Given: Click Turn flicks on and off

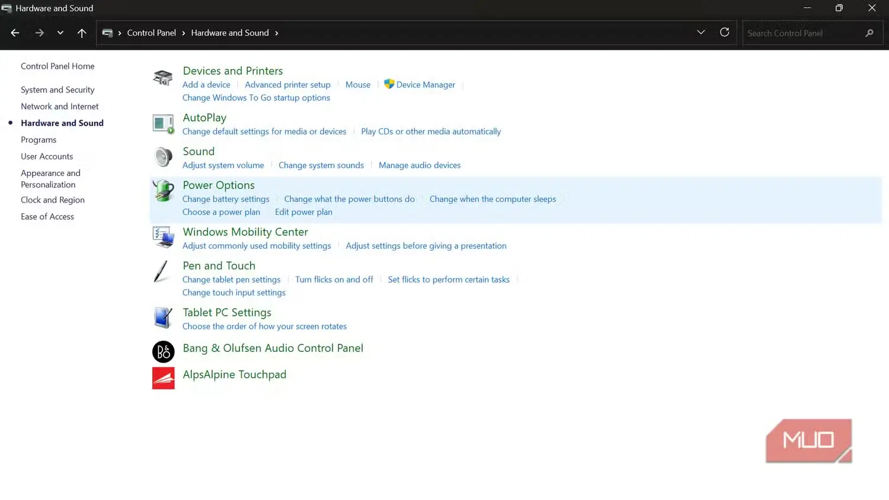Looking at the screenshot, I should pyautogui.click(x=334, y=280).
